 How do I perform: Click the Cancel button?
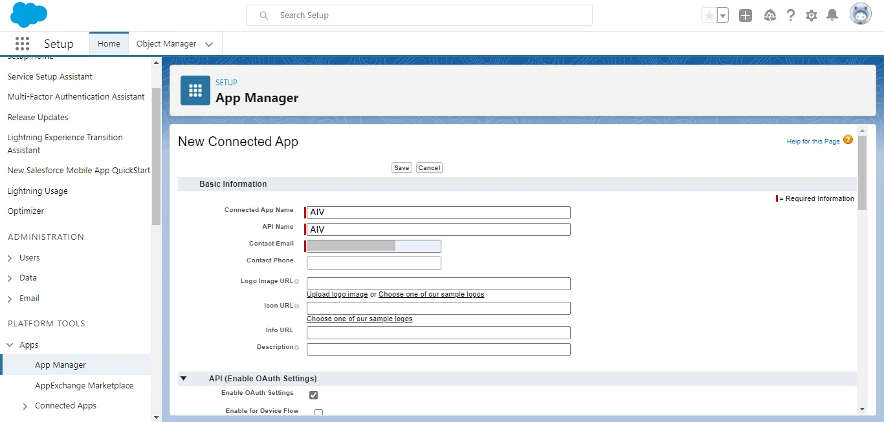pos(429,167)
